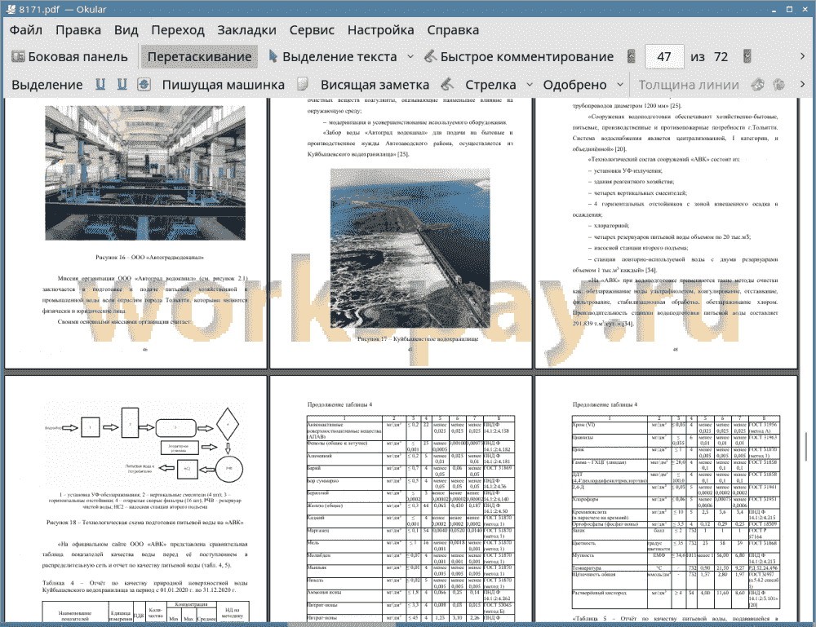Click the Okular app icon in title bar
816x627 pixels.
(10, 9)
